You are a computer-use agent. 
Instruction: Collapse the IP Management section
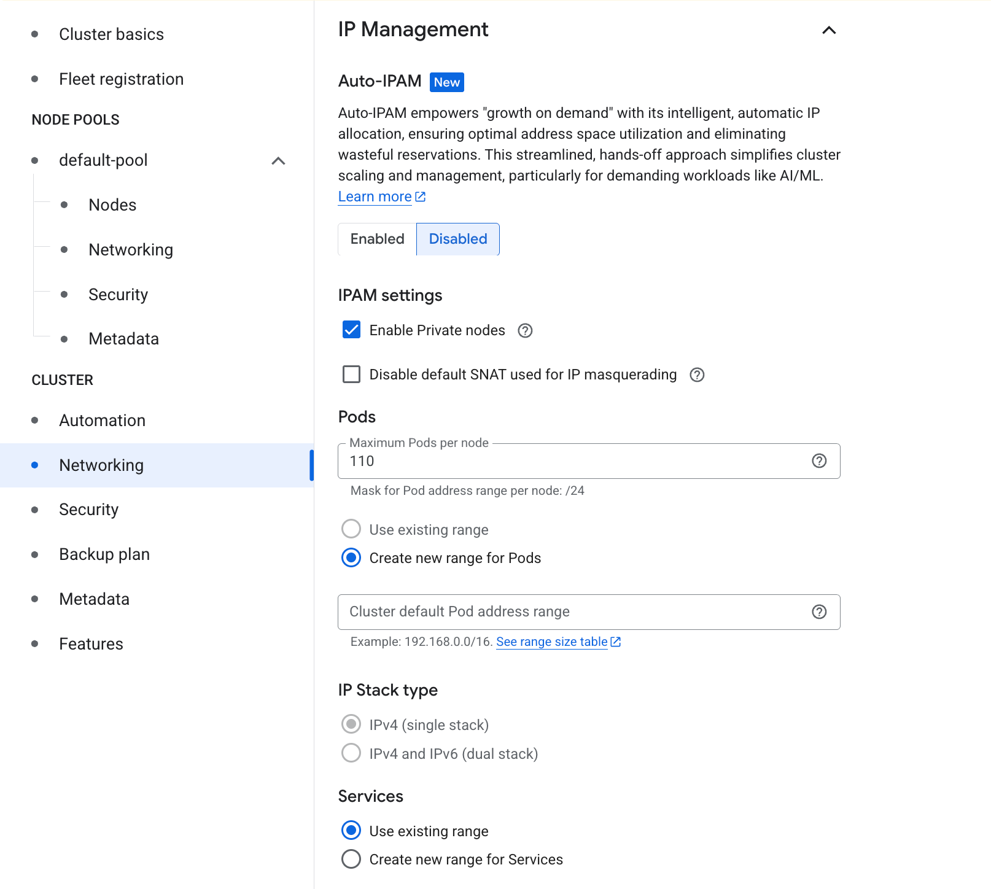click(x=829, y=30)
